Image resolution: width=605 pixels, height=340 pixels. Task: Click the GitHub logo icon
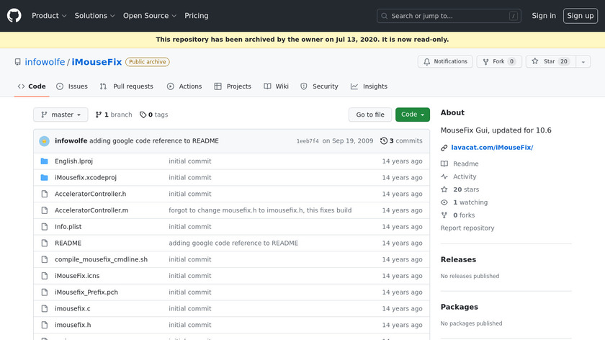14,15
